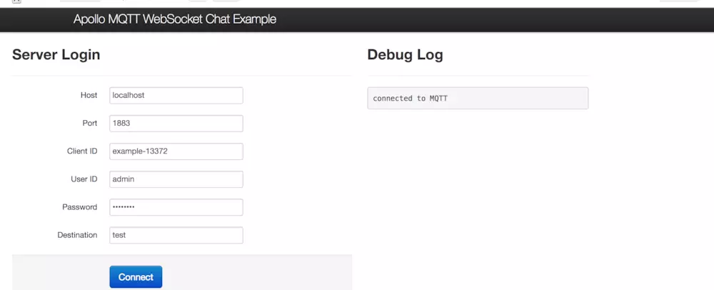Screen dimensions: 714x290
Task: Click the Server Login heading
Action: coord(56,55)
